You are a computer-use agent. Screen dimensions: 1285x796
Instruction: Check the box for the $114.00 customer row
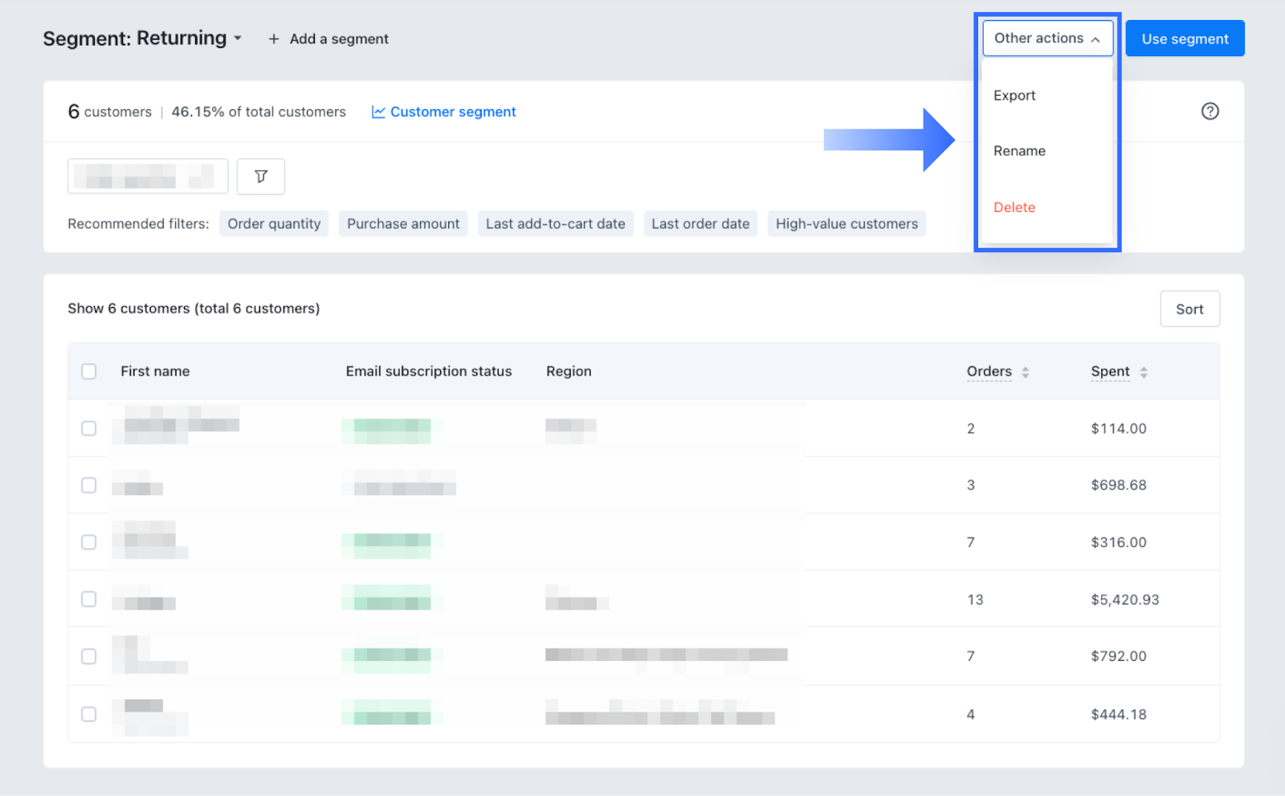[89, 428]
